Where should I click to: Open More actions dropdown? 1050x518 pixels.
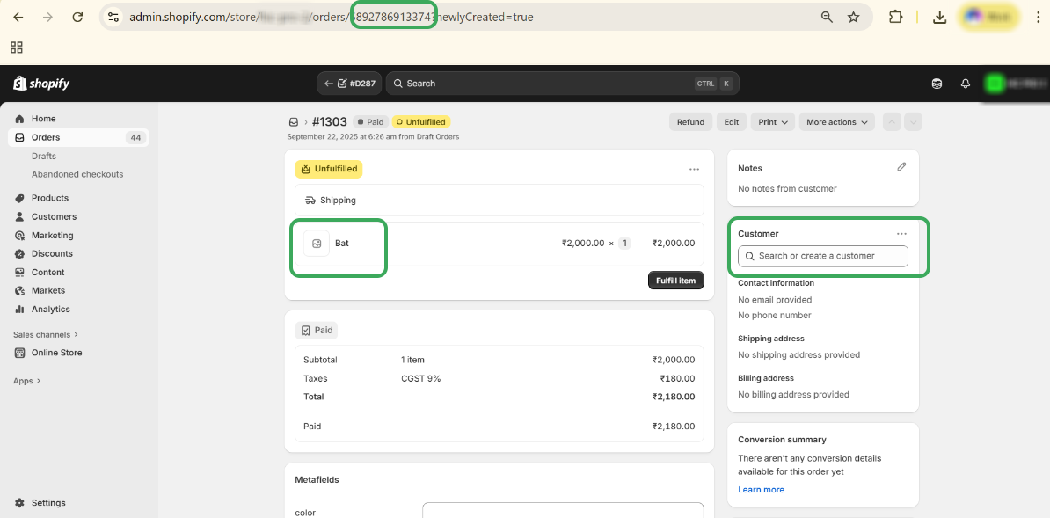pyautogui.click(x=837, y=122)
